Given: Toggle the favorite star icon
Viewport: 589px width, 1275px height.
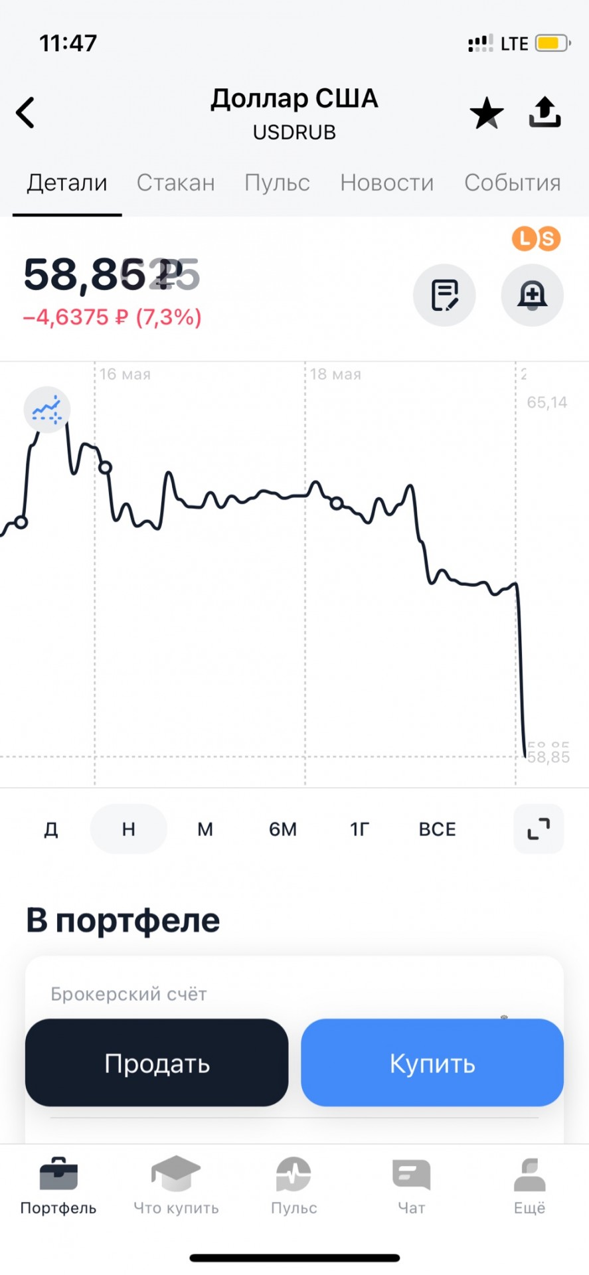Looking at the screenshot, I should tap(487, 113).
